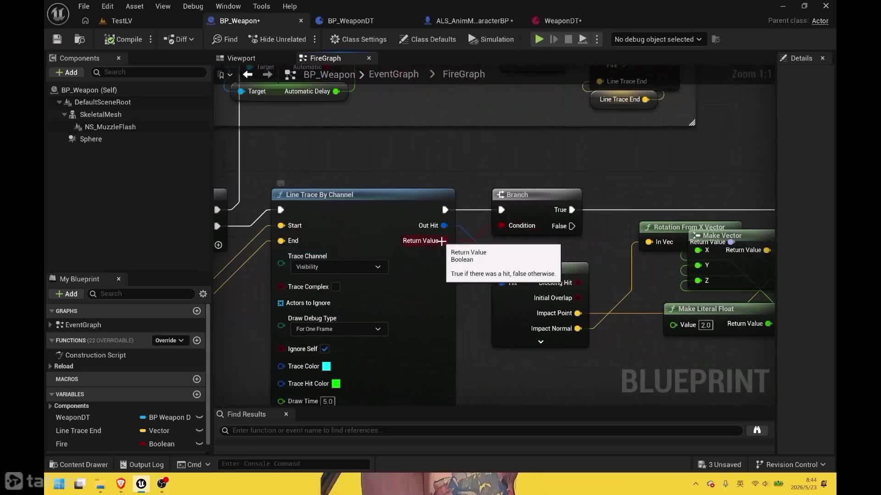Open the graph bookmarks dropdown
This screenshot has width=881, height=495.
click(225, 75)
